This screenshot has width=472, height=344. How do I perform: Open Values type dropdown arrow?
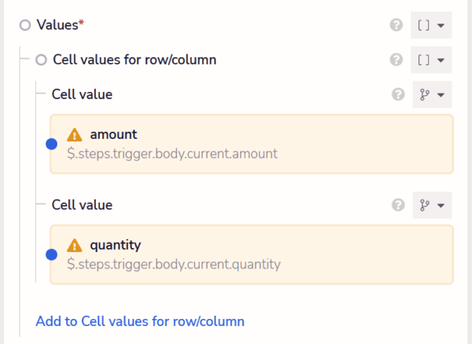[441, 26]
